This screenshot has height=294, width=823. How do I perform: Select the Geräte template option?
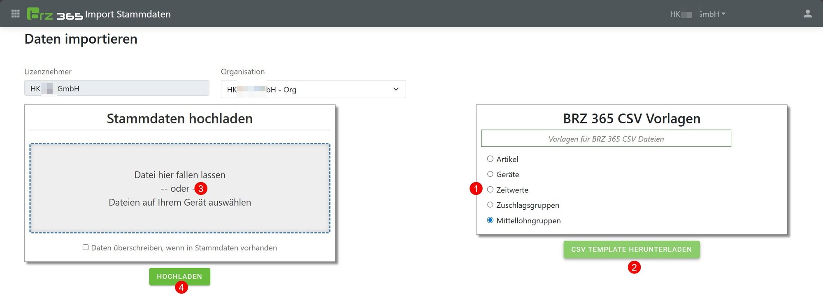[x=490, y=174]
